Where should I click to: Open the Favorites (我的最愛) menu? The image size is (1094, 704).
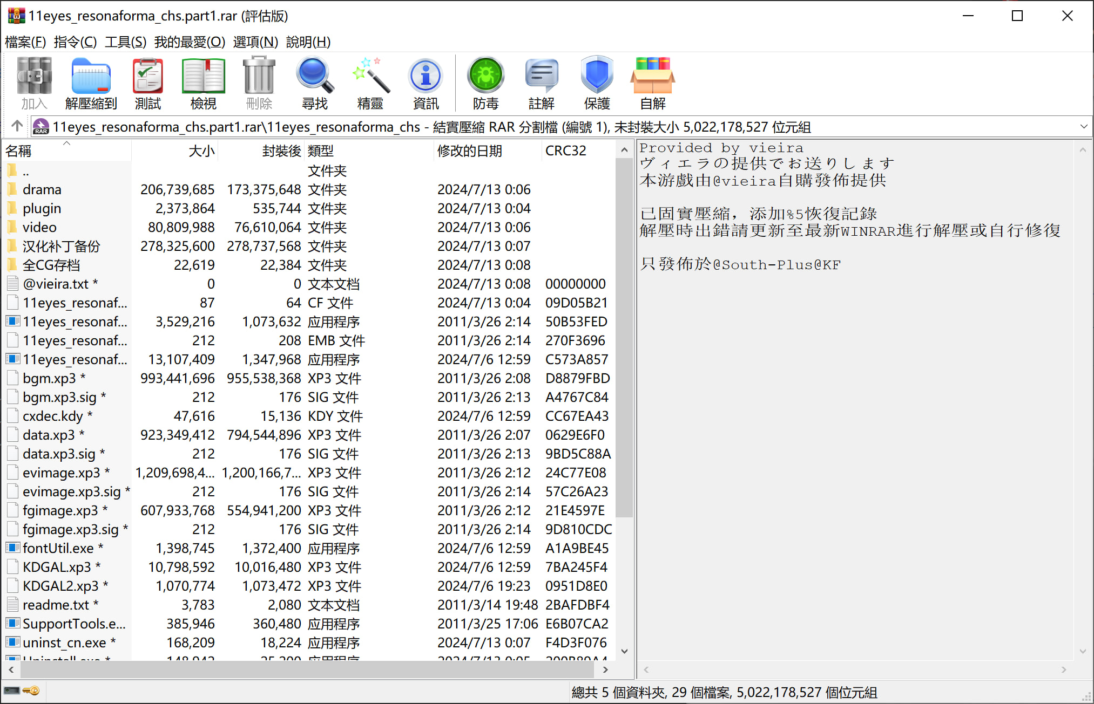tap(190, 42)
